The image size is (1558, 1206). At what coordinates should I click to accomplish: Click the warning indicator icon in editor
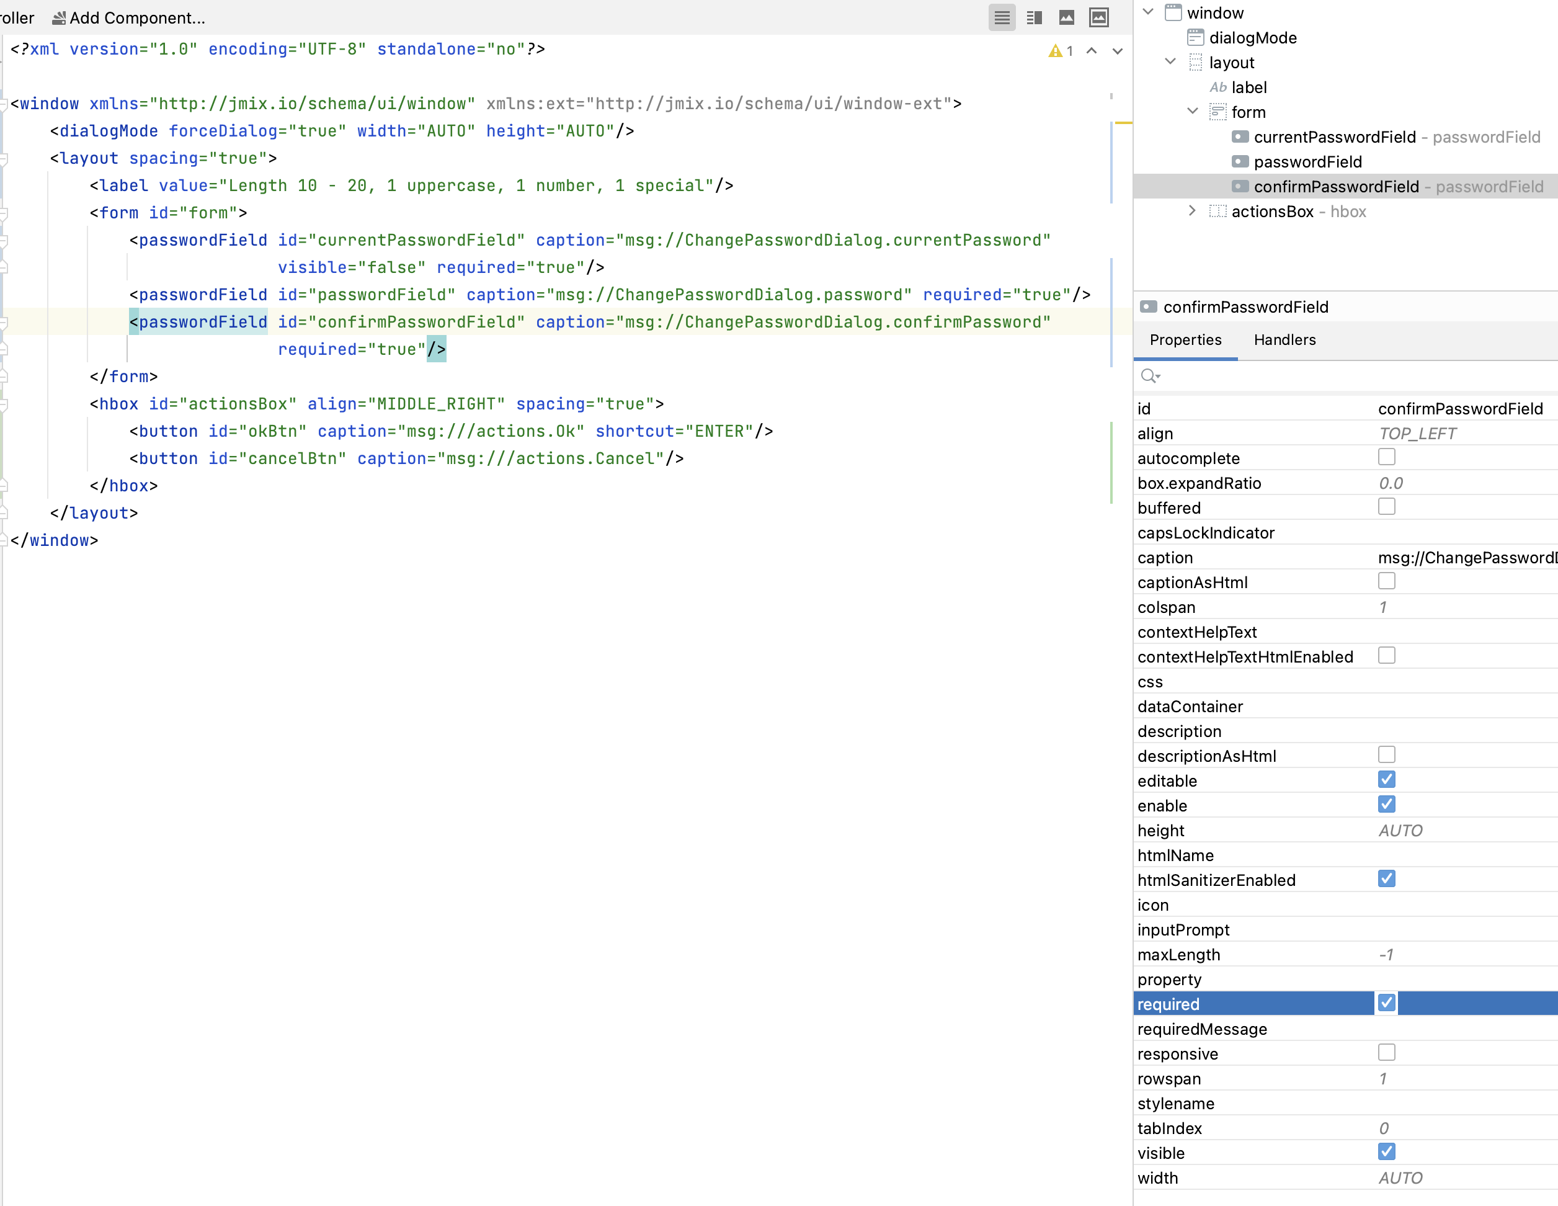[1056, 51]
